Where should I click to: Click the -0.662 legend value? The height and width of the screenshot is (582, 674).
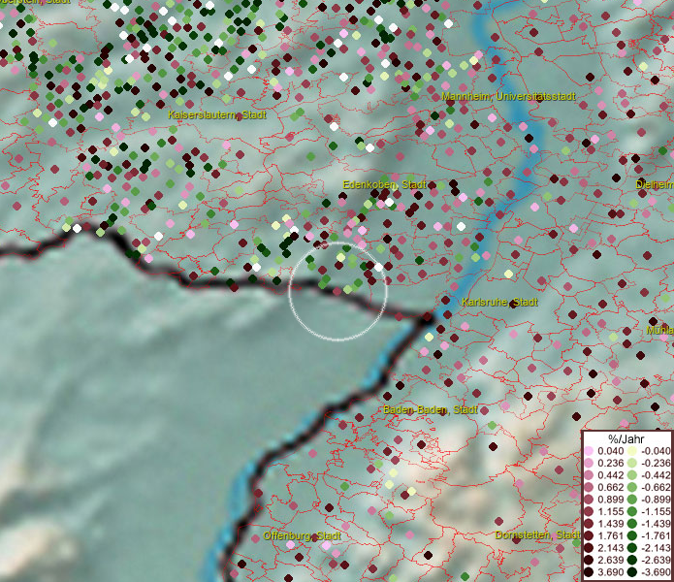656,488
